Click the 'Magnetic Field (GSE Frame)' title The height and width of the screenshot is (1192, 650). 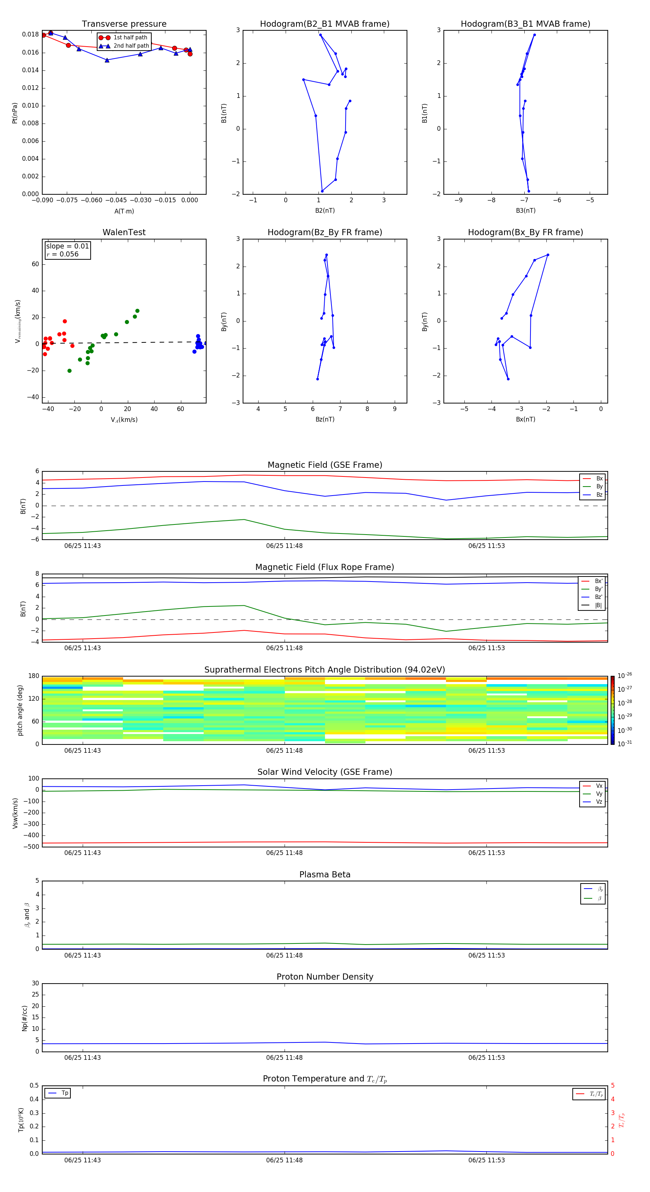[325, 465]
